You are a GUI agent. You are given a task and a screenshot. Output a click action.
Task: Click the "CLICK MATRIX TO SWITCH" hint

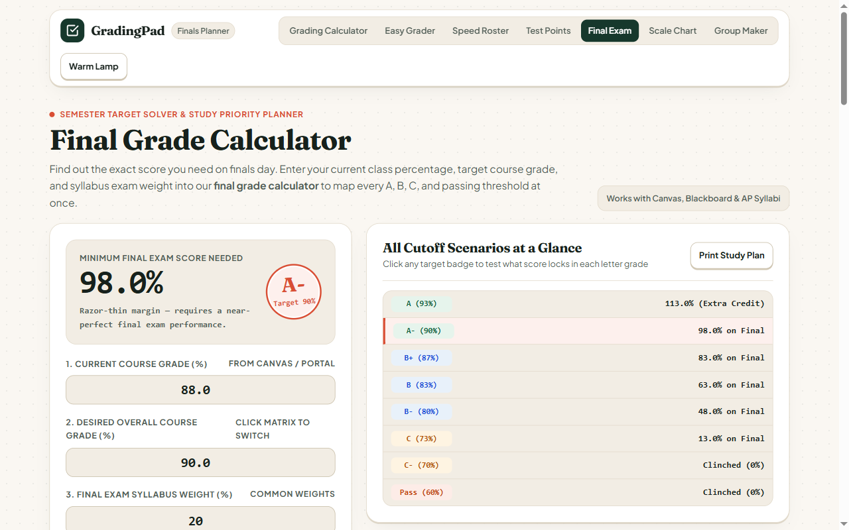point(273,429)
